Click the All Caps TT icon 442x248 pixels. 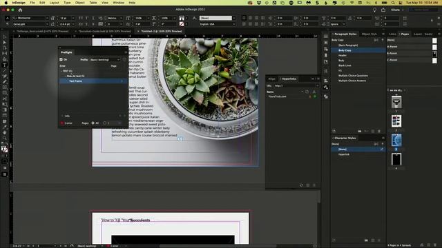pos(81,18)
